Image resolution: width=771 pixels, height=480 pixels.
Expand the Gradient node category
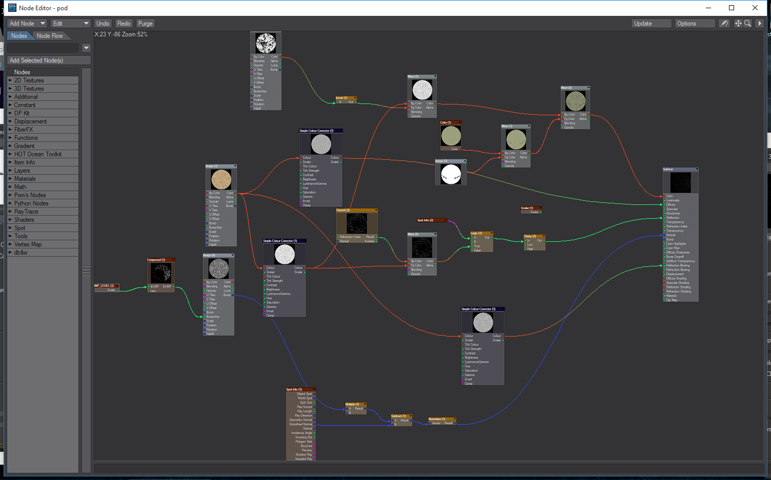(10, 146)
